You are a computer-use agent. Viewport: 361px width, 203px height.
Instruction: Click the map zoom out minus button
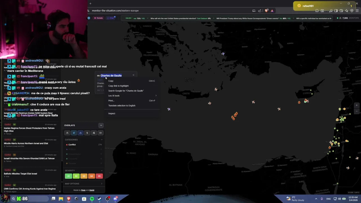pyautogui.click(x=356, y=111)
